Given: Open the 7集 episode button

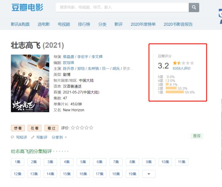Looking at the screenshot, I should point(116,162).
